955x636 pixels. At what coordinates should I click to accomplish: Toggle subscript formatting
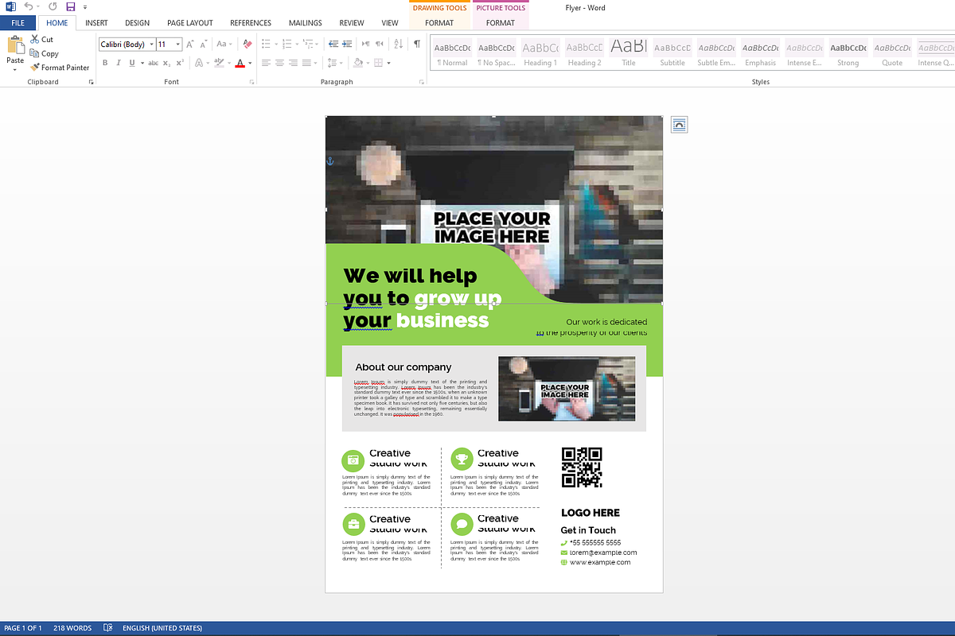[166, 63]
